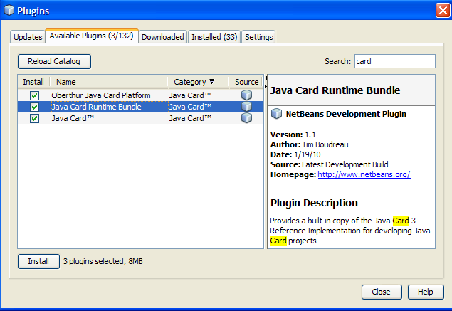
Task: Collapse the details pane with splitter arrow
Action: point(267,78)
